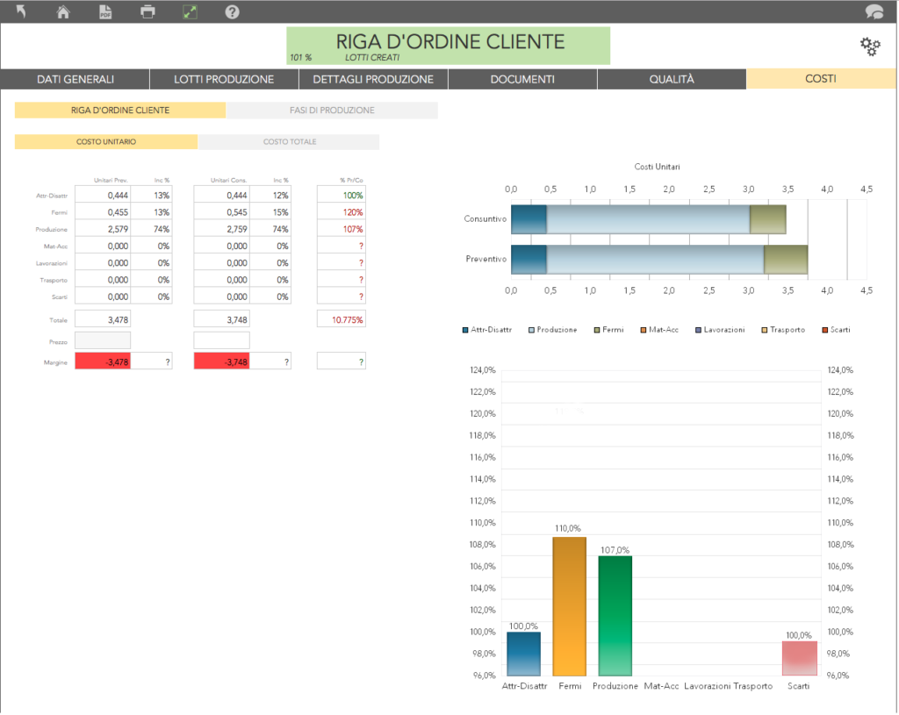Click the Prezzo field under Unitari Prev.
Screen dimensions: 899x715
pos(103,340)
